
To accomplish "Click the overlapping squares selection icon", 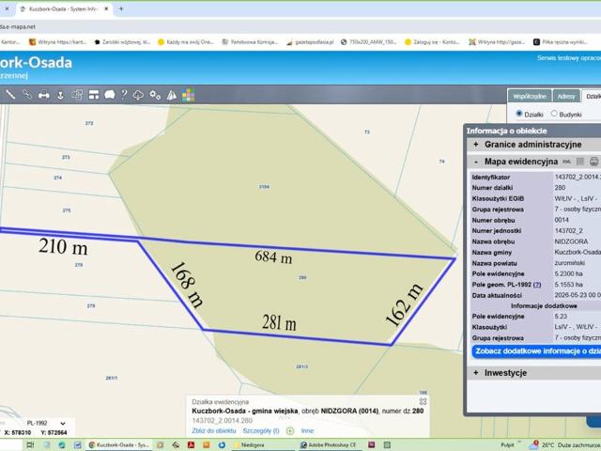I will pyautogui.click(x=77, y=95).
